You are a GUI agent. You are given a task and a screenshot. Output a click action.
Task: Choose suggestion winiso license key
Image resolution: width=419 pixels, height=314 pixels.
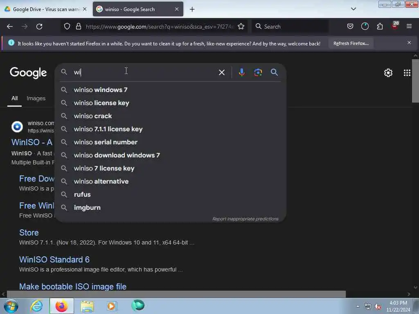171,103
